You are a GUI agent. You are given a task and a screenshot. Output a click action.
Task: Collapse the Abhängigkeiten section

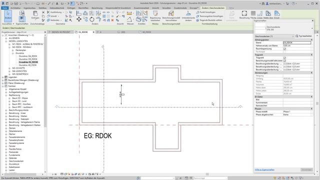[x=311, y=40]
